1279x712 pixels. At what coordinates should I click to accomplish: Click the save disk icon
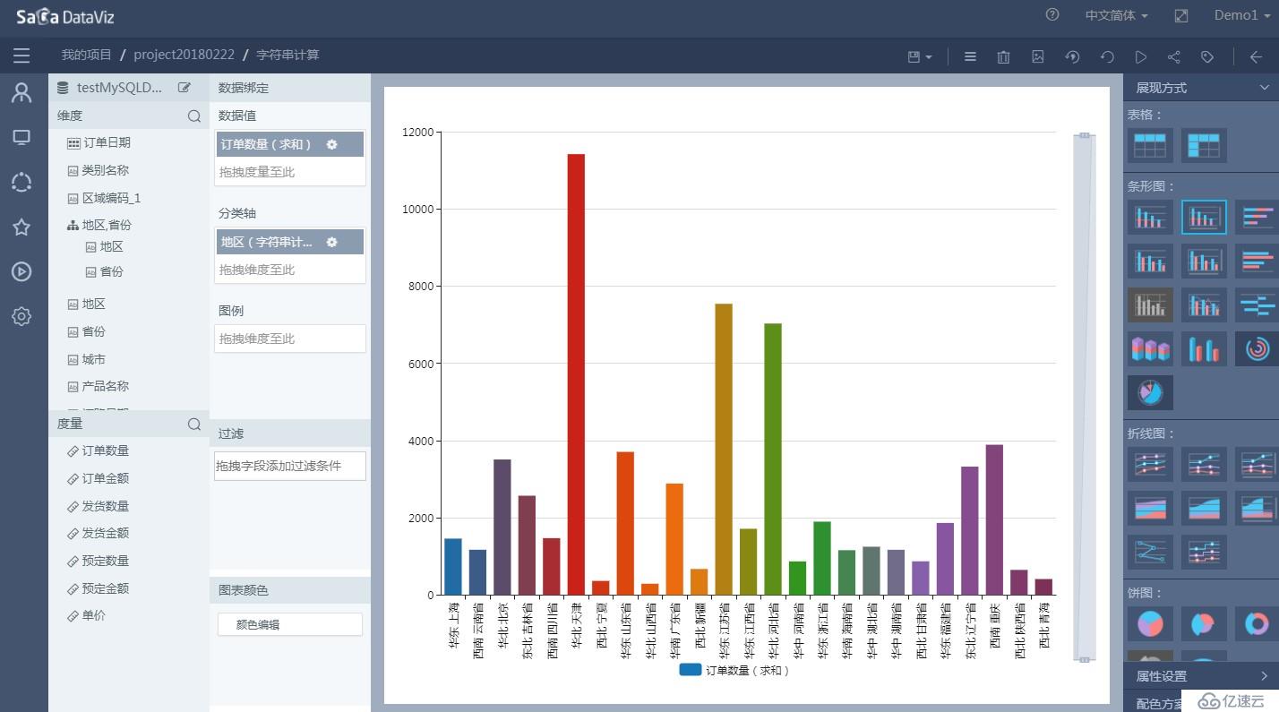point(914,56)
